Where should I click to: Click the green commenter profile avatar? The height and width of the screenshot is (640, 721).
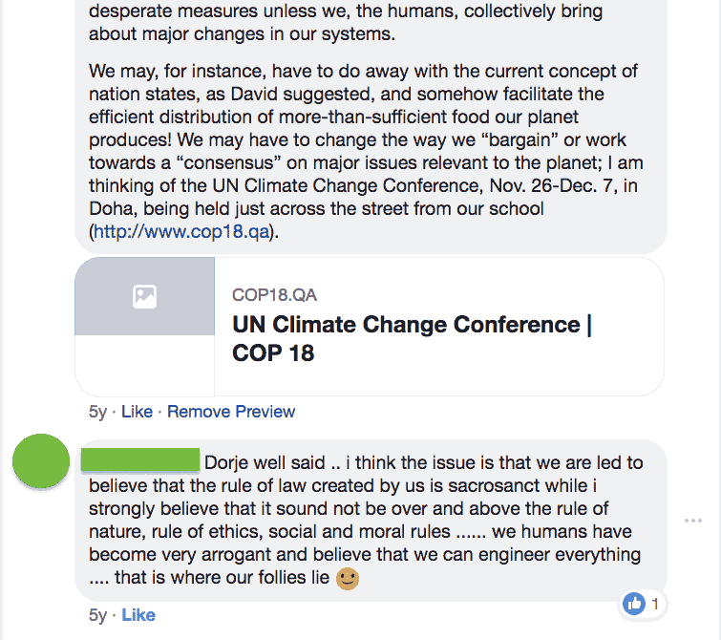[40, 463]
